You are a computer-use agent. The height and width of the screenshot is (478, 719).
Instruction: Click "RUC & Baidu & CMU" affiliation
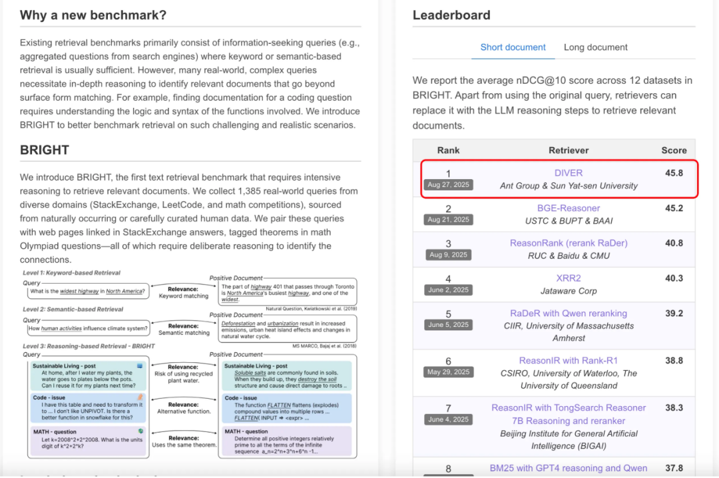(x=568, y=256)
